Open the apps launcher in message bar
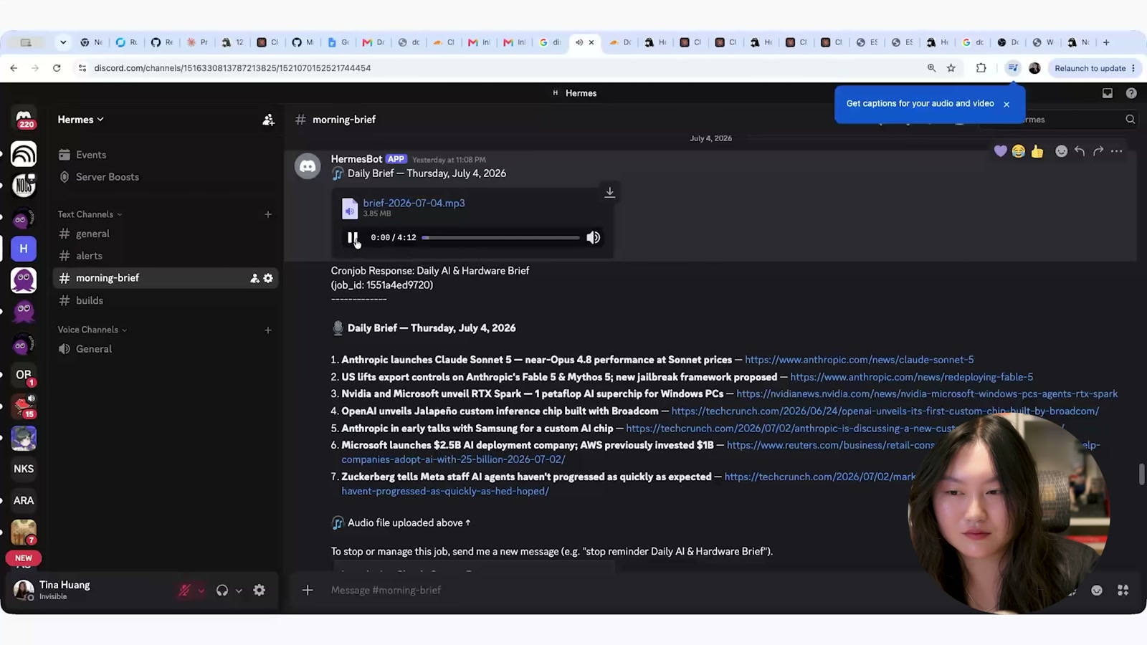Viewport: 1147px width, 645px height. 1123,590
